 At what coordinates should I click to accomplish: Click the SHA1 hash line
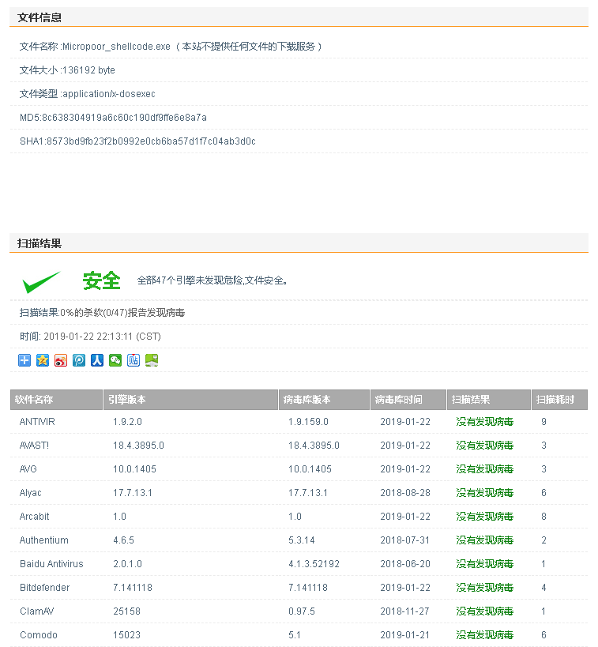coord(137,141)
